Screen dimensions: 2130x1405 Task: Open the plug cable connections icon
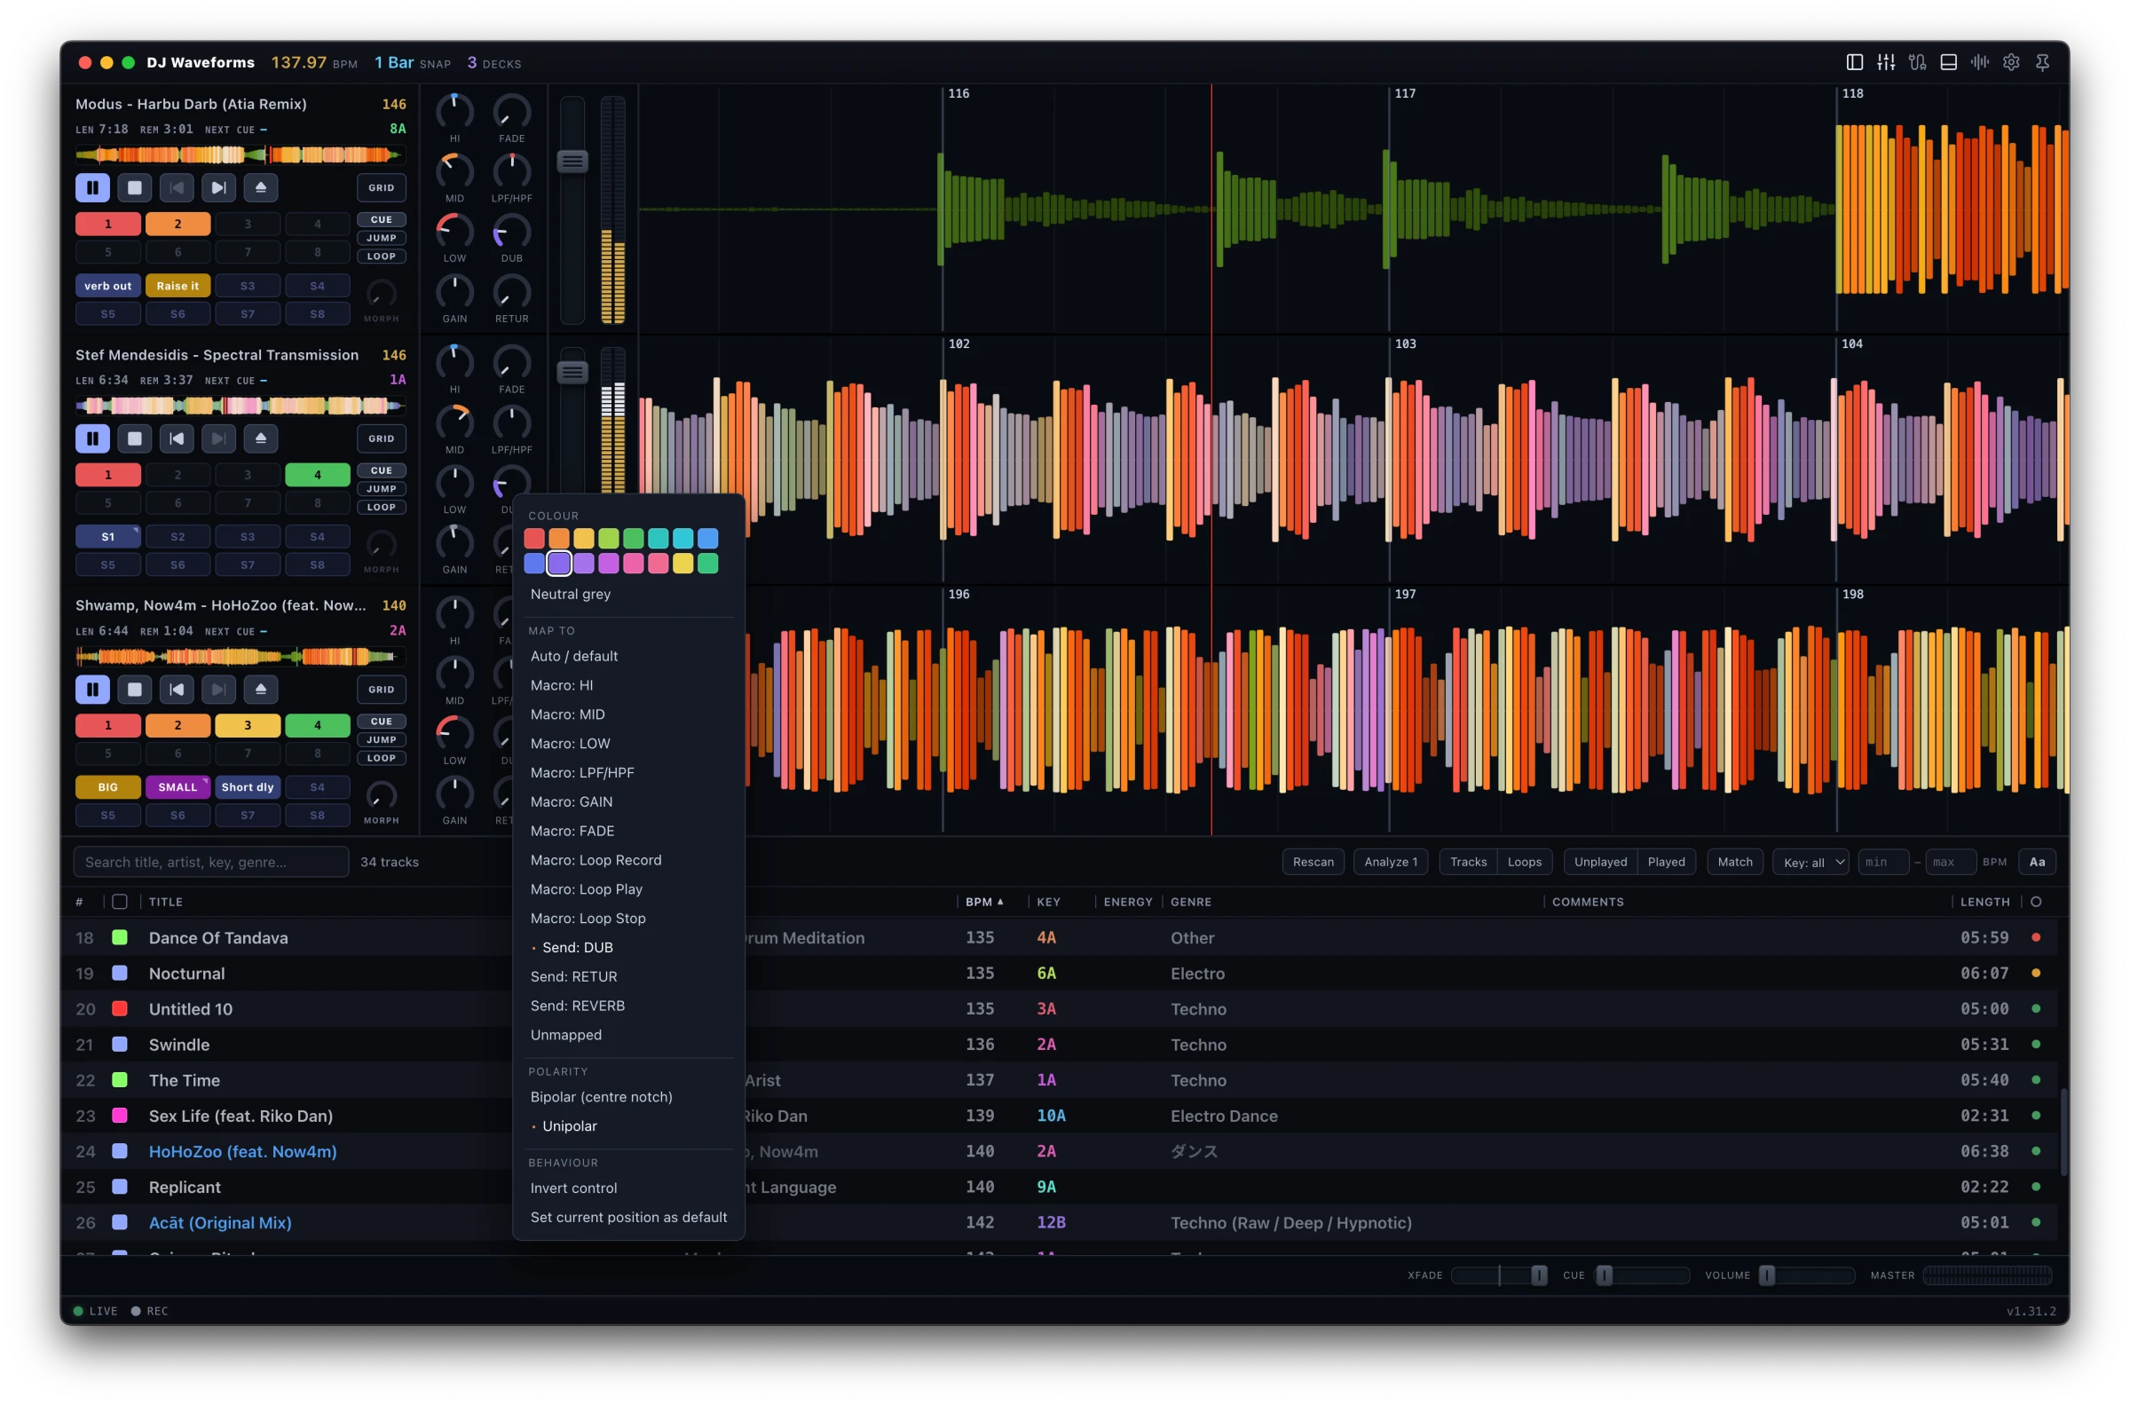pyautogui.click(x=1917, y=62)
